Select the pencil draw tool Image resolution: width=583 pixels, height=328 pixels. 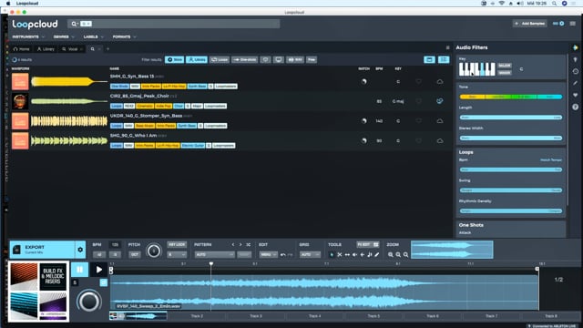pyautogui.click(x=377, y=255)
